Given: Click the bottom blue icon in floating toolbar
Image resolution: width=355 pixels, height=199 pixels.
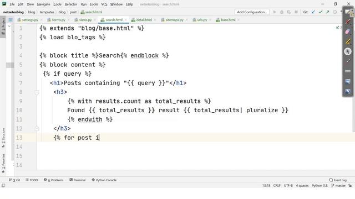Looking at the screenshot, I should point(348,91).
